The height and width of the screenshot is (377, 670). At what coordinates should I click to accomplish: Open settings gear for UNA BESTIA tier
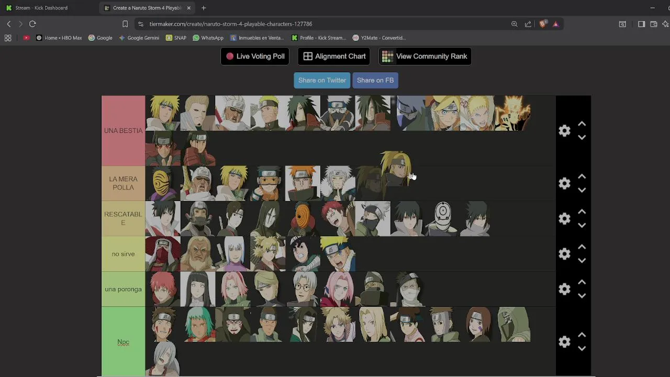pyautogui.click(x=564, y=130)
